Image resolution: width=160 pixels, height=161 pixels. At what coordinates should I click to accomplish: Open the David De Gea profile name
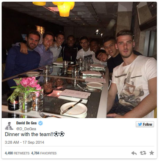26,123
